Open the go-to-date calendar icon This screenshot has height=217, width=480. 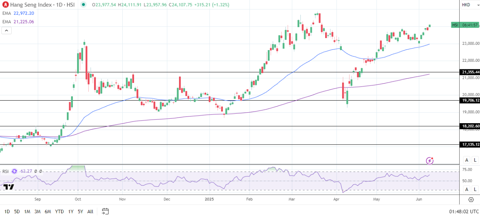pos(105,211)
